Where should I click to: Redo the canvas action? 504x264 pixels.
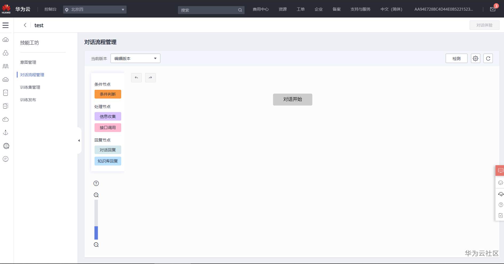tap(151, 78)
